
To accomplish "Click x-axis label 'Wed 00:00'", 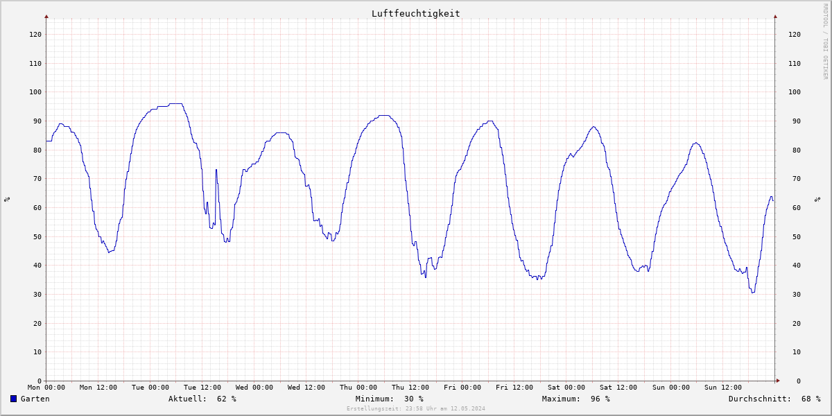I will pyautogui.click(x=254, y=388).
